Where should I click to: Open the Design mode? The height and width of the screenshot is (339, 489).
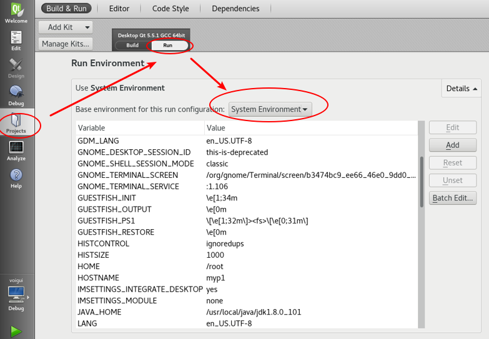point(16,68)
